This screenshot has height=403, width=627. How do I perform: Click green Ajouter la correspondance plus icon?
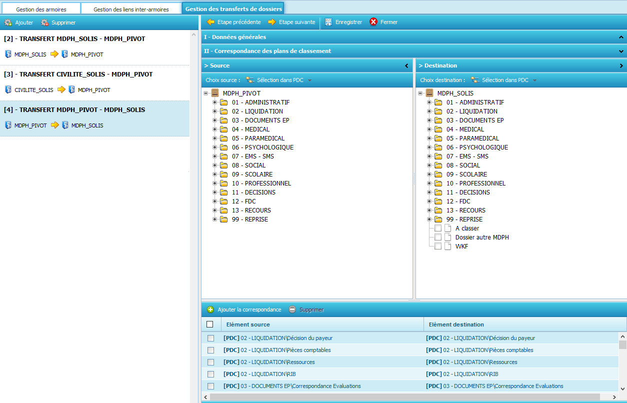(x=210, y=309)
